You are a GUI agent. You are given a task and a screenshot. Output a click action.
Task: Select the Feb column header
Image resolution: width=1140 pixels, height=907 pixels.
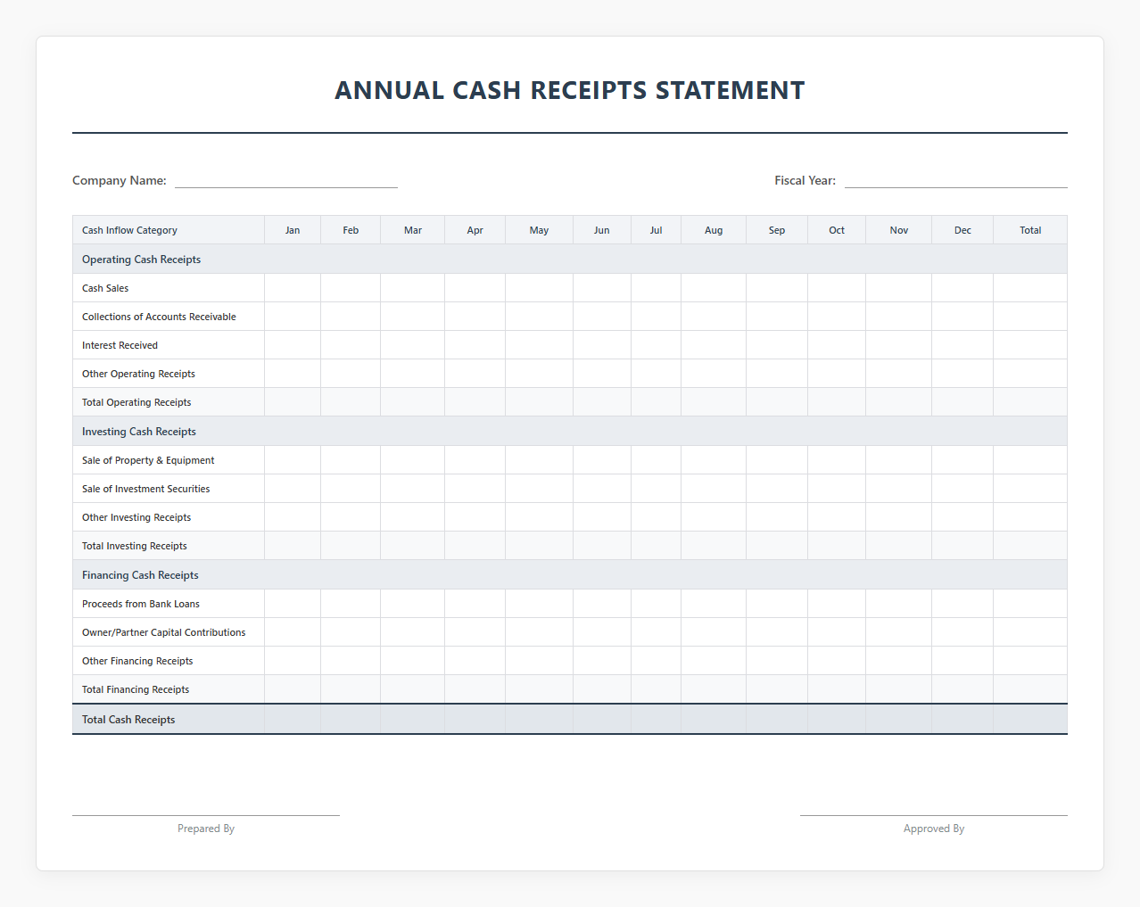pyautogui.click(x=351, y=230)
